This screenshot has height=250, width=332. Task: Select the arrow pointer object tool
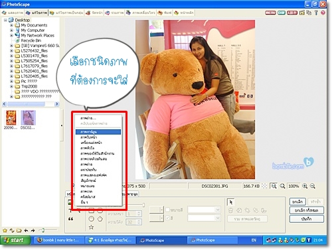(x=231, y=202)
